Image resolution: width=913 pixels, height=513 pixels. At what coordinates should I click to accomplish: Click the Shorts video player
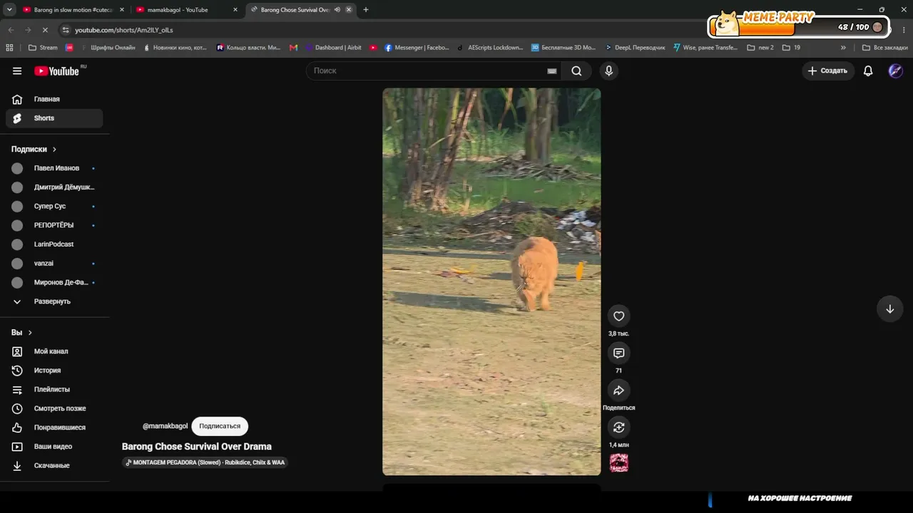(x=491, y=281)
